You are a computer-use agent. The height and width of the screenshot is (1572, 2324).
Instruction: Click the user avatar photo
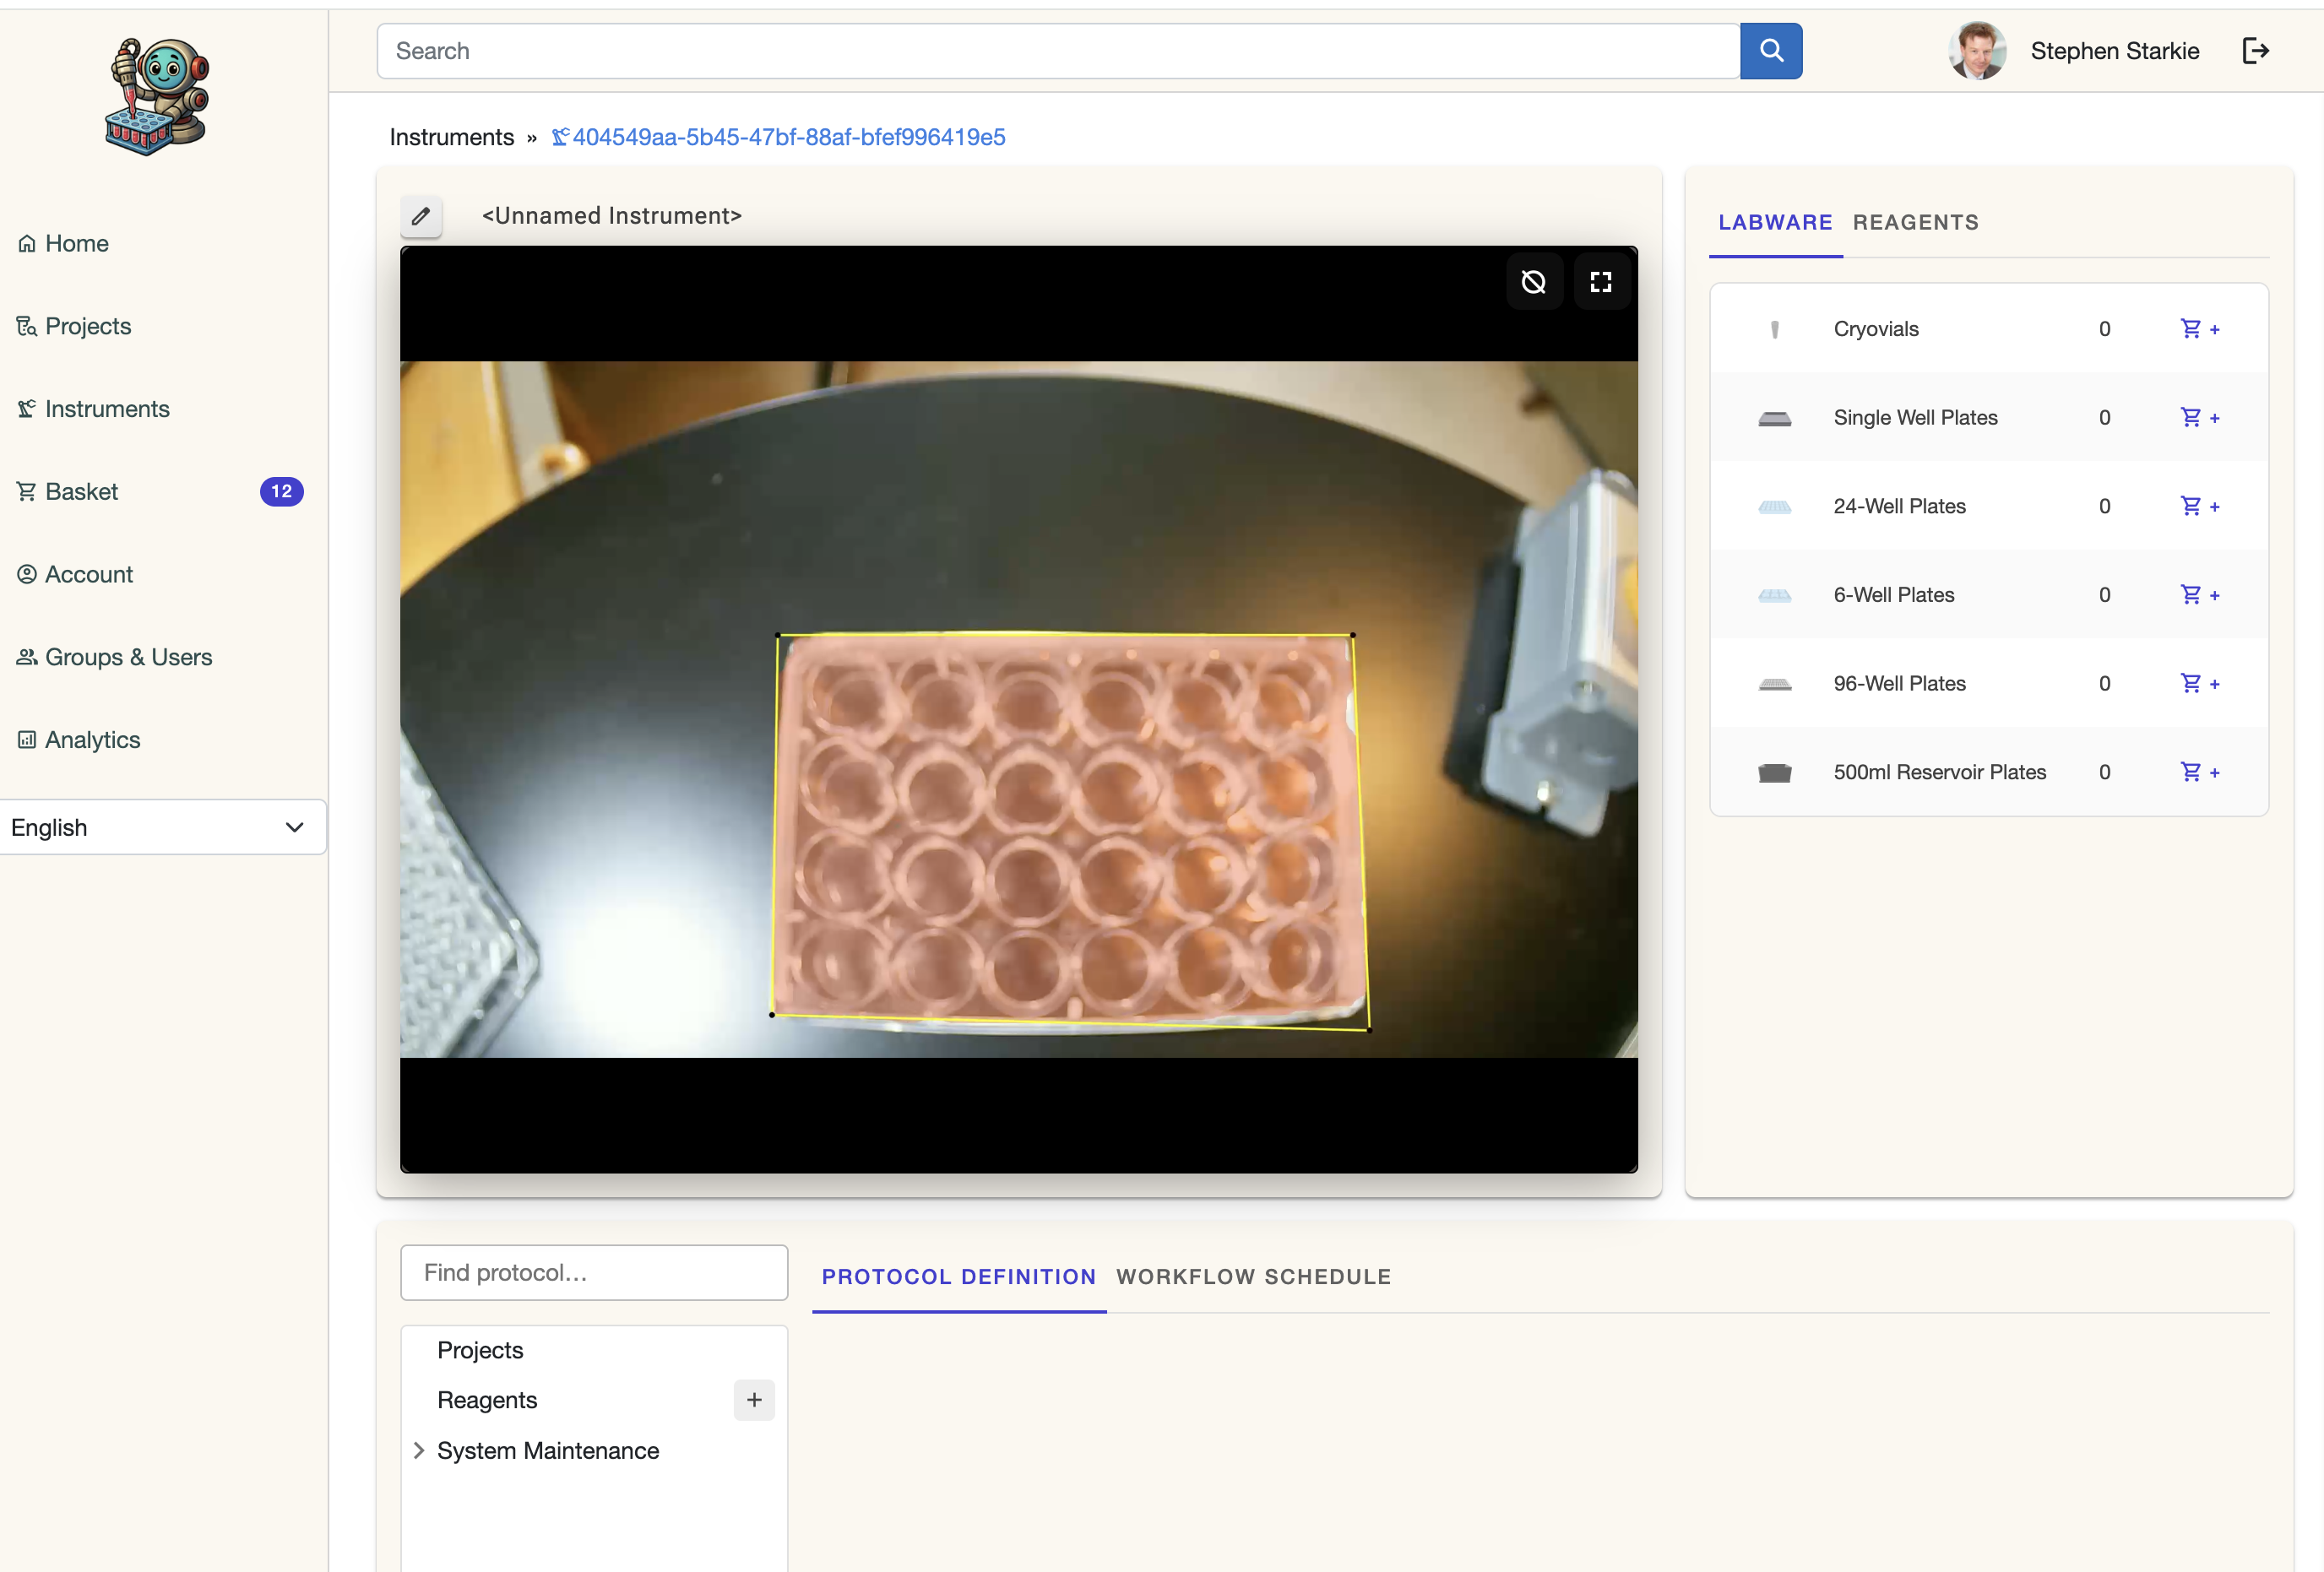point(1976,51)
